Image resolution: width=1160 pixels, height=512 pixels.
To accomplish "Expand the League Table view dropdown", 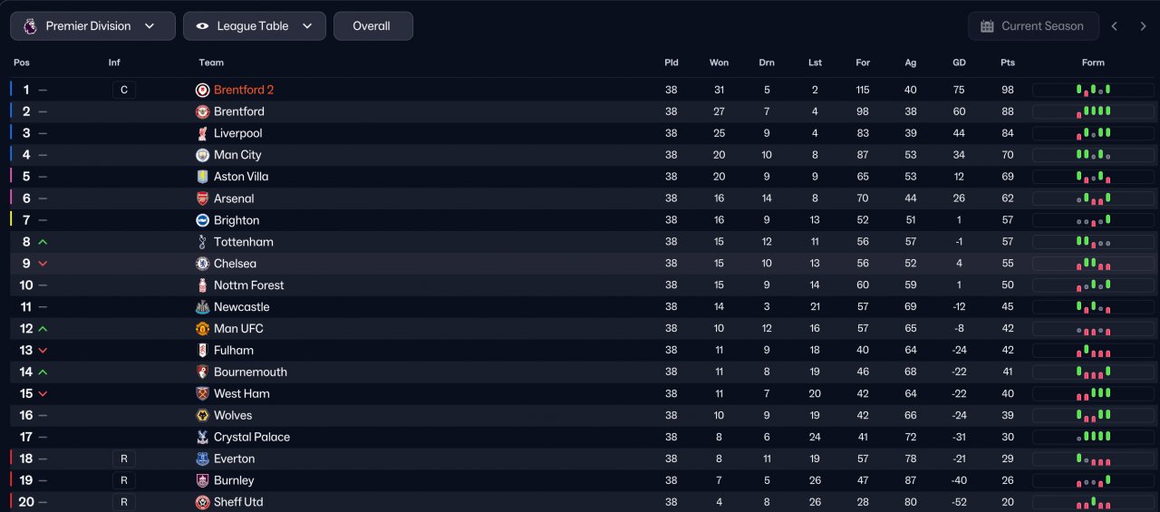I will (254, 26).
